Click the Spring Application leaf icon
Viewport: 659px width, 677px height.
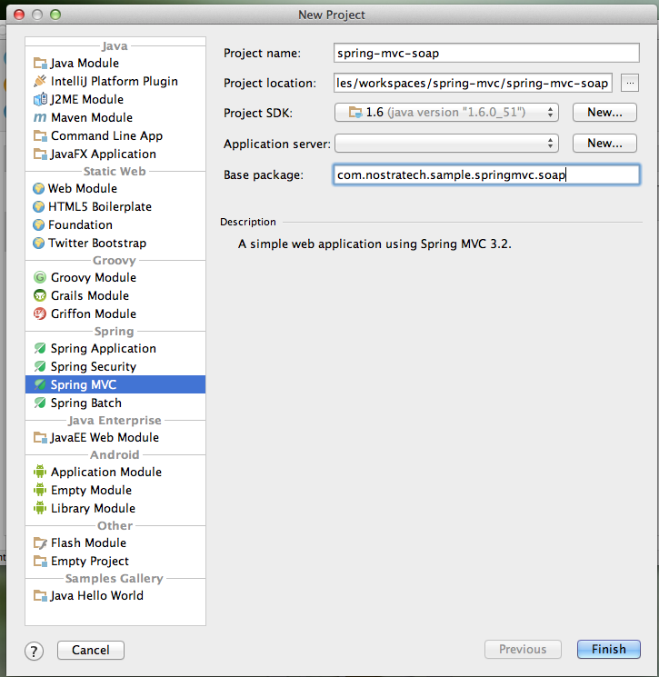(40, 348)
